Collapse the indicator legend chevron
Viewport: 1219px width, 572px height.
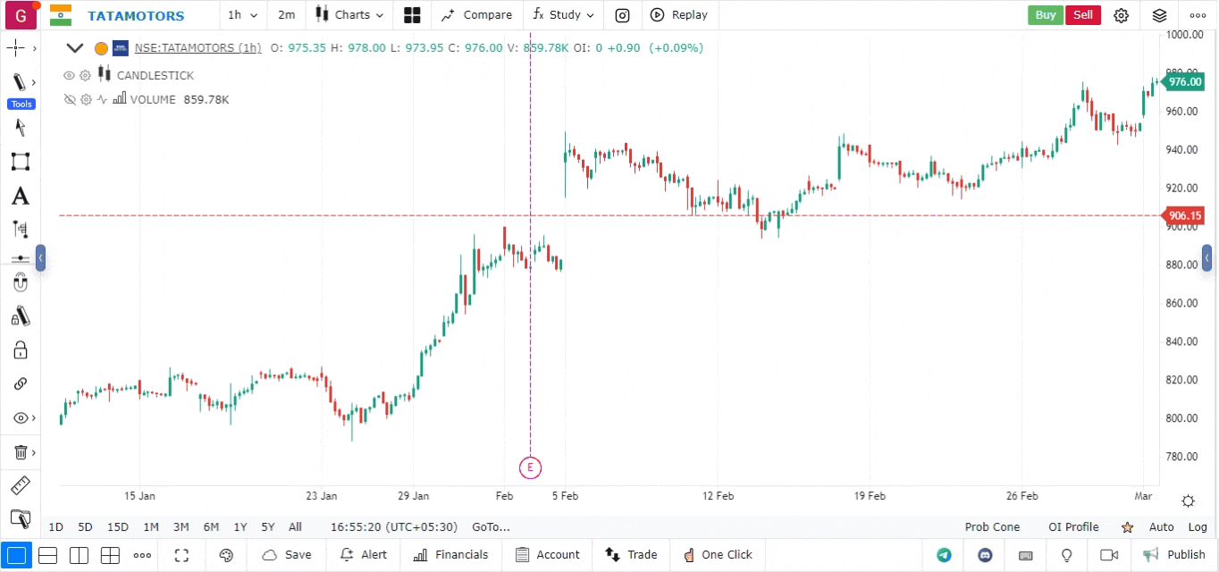pos(75,48)
